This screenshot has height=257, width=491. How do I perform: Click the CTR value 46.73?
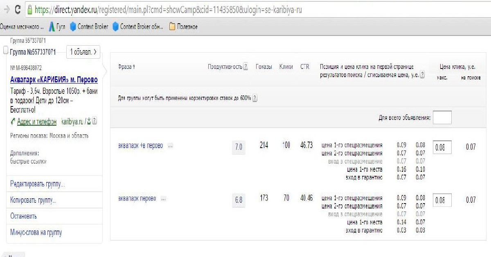tap(306, 145)
